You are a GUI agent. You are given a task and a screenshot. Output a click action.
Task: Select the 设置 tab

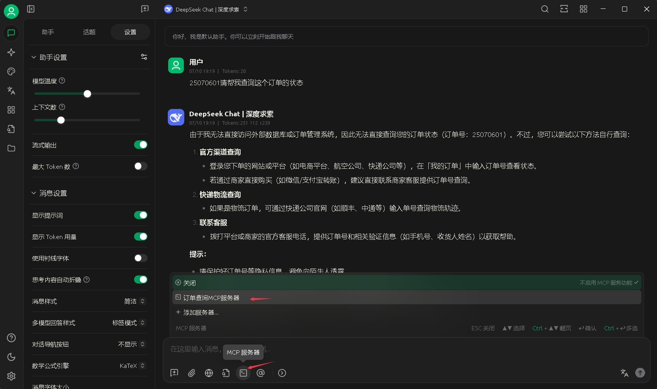click(130, 32)
